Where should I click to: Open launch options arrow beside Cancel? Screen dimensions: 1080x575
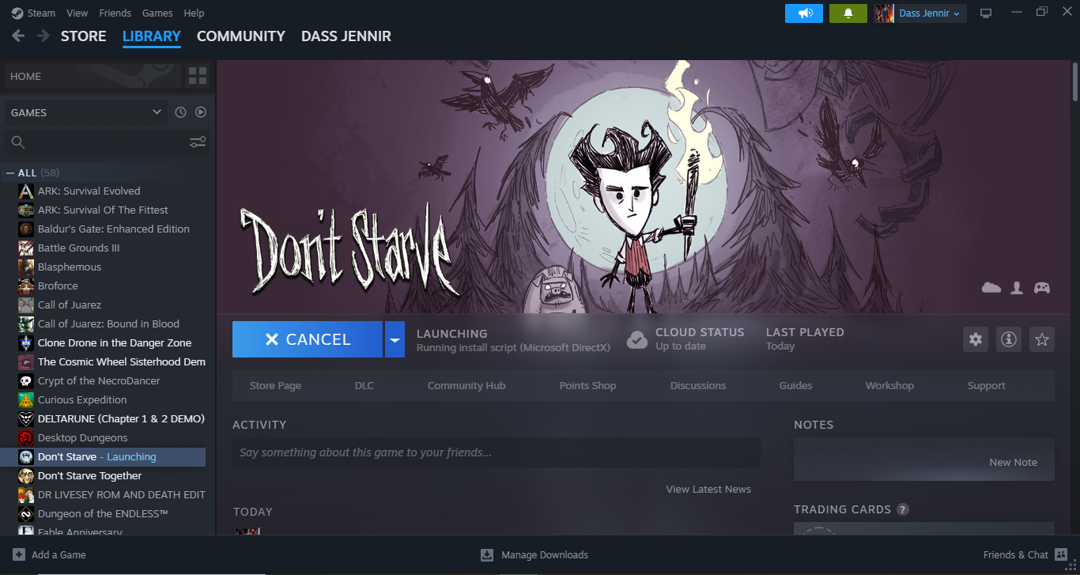pyautogui.click(x=395, y=339)
